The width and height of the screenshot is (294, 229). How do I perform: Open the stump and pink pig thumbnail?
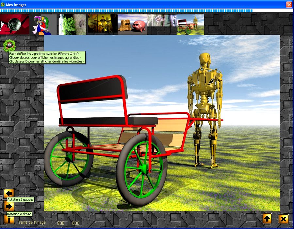click(x=132, y=25)
